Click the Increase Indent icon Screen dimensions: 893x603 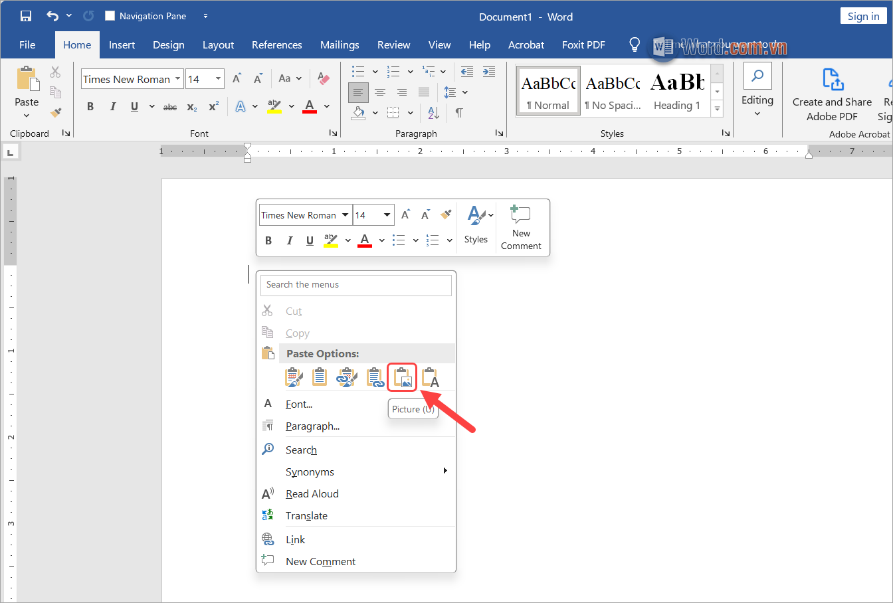489,72
